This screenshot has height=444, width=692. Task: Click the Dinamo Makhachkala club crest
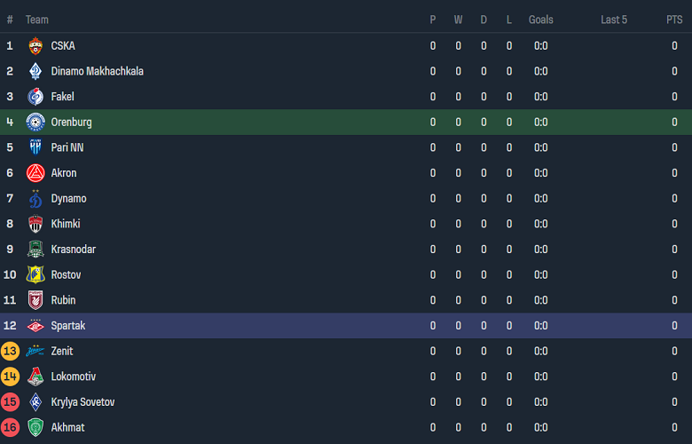pyautogui.click(x=35, y=71)
